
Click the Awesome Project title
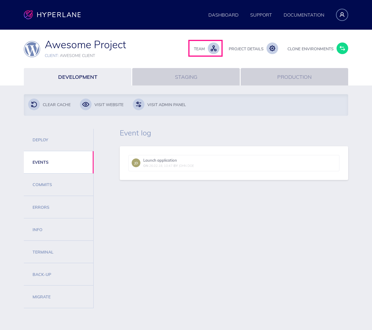coord(85,45)
